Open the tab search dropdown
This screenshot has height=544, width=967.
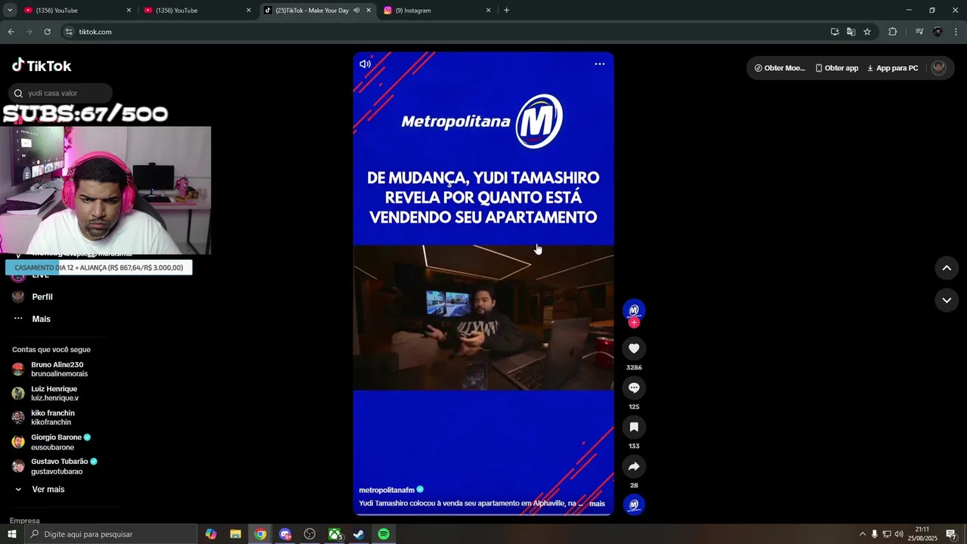pos(10,11)
